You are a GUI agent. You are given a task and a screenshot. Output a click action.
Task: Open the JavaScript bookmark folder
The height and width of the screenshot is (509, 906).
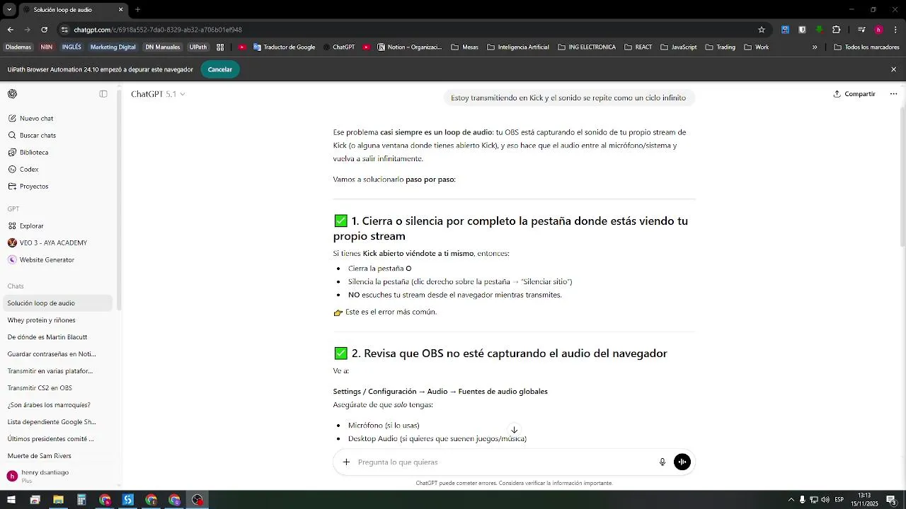[679, 47]
